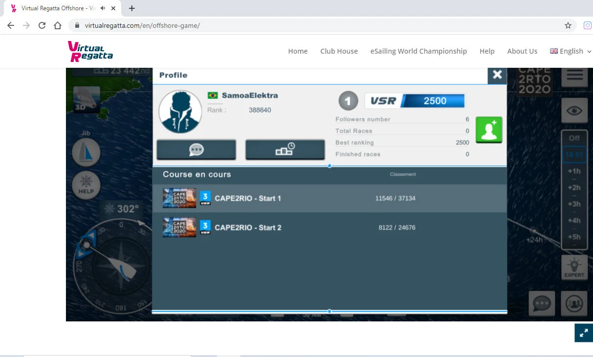The height and width of the screenshot is (357, 593).
Task: Click the 14:51 current time marker
Action: pyautogui.click(x=574, y=155)
